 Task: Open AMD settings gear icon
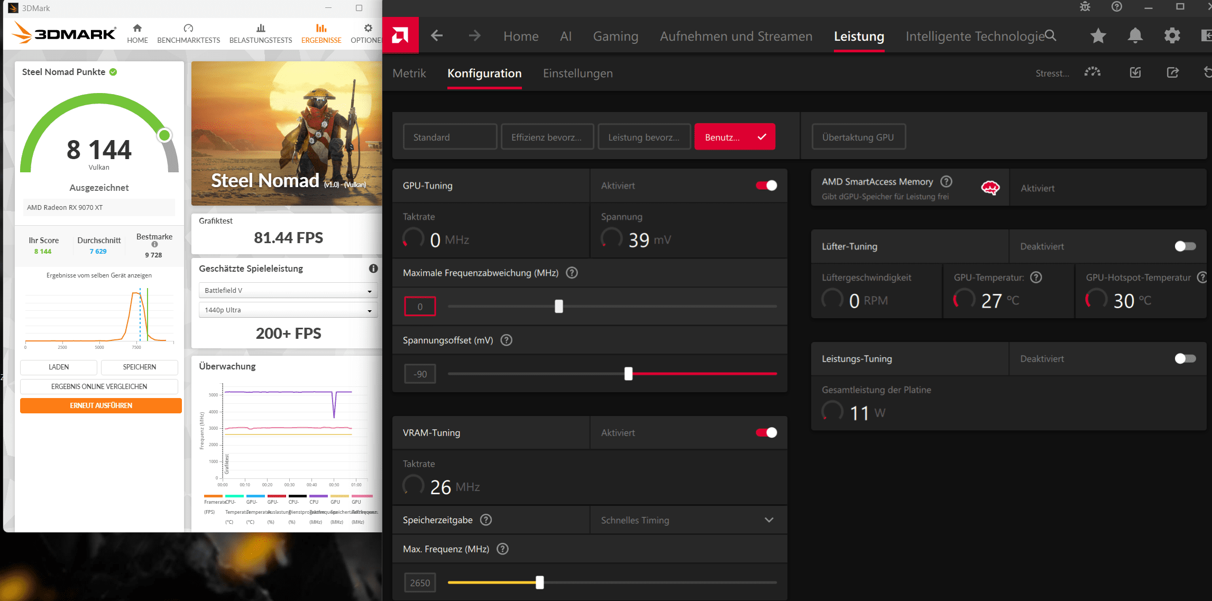(x=1172, y=36)
